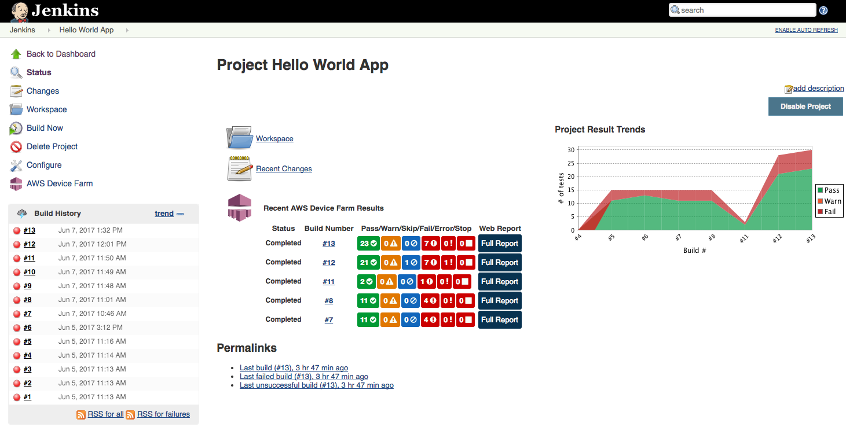Click timestamp Jun 7, 2017 12:01 PM

click(92, 244)
